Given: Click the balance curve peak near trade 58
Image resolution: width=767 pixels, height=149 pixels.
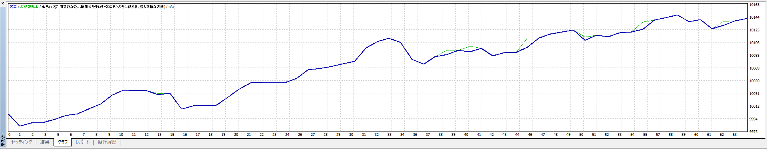Looking at the screenshot, I should pyautogui.click(x=677, y=15).
